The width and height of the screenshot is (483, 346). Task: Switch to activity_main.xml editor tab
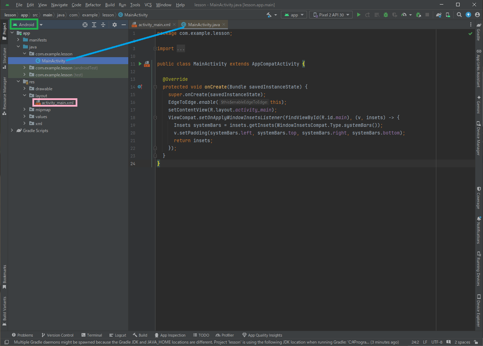tap(154, 25)
